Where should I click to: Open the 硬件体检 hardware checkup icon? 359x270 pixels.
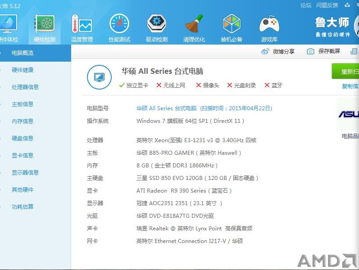[x=9, y=24]
